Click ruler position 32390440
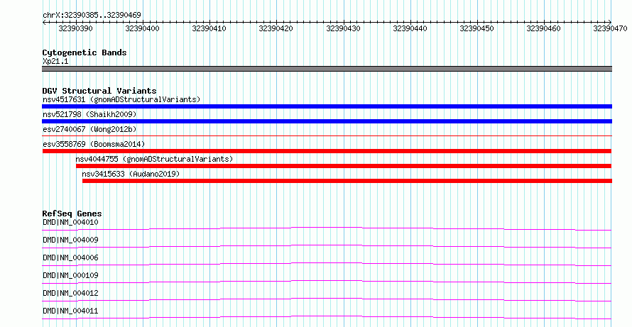 410,28
